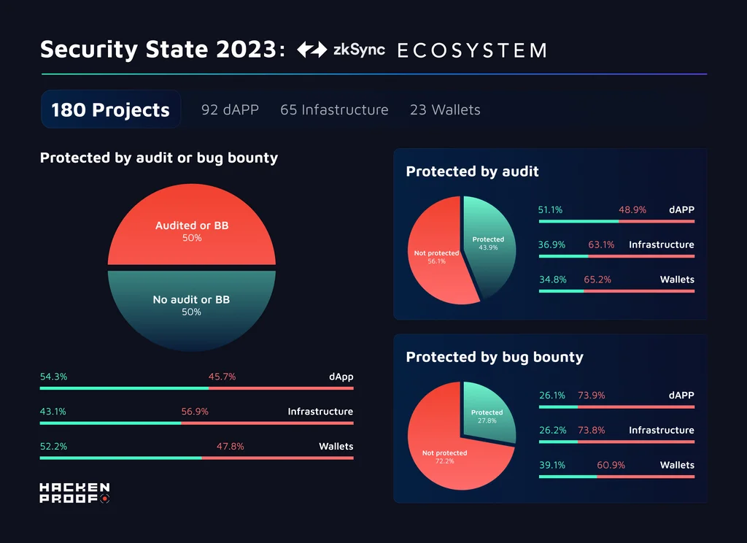Click the "92 dAPP" count
The width and height of the screenshot is (747, 543).
[x=230, y=109]
